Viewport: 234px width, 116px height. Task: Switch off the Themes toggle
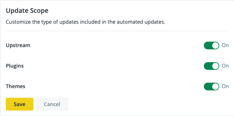[212, 87]
